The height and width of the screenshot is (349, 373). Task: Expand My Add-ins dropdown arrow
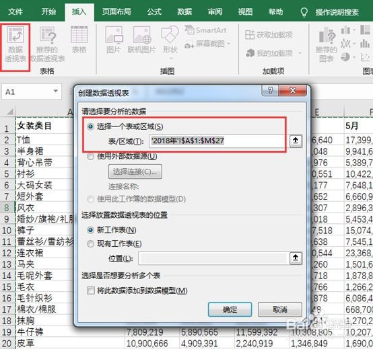(300, 53)
